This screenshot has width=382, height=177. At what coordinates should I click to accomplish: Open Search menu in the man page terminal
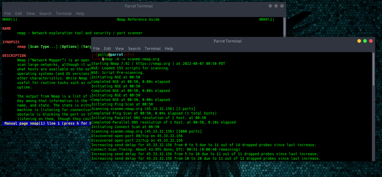(45, 14)
